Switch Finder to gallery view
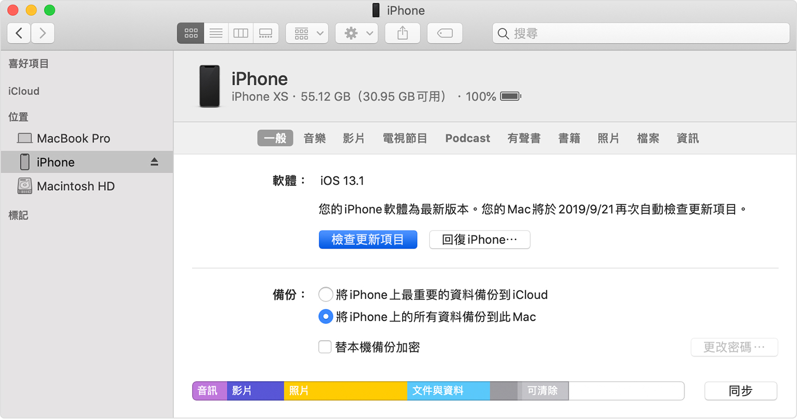This screenshot has width=797, height=419. [266, 33]
